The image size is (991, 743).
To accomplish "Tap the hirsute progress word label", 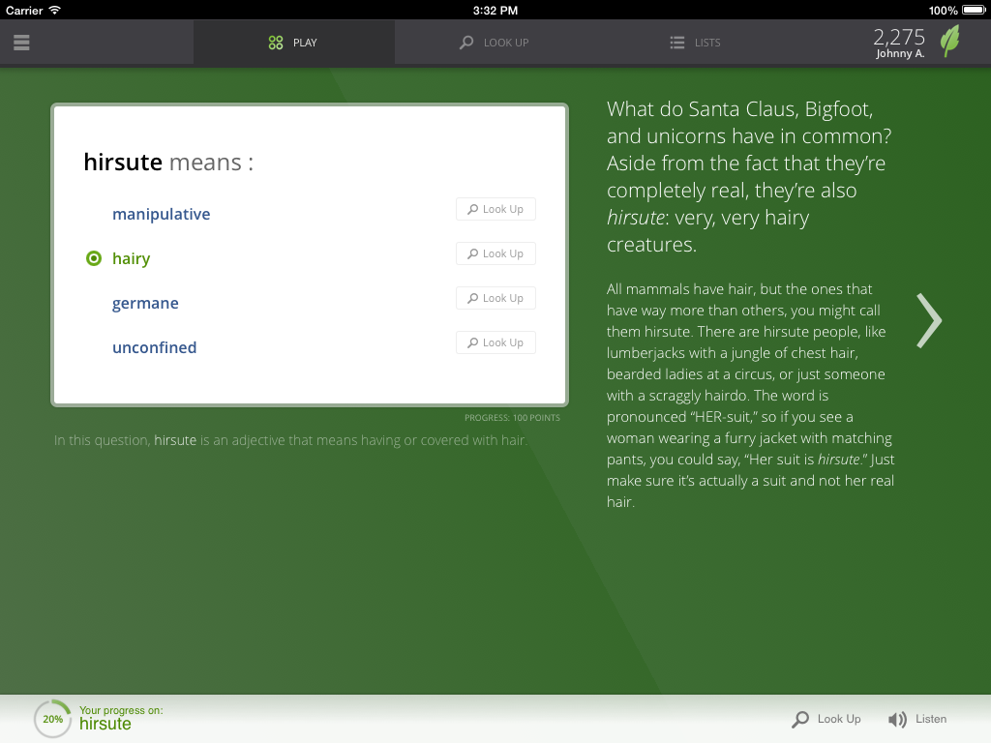I will click(x=105, y=725).
